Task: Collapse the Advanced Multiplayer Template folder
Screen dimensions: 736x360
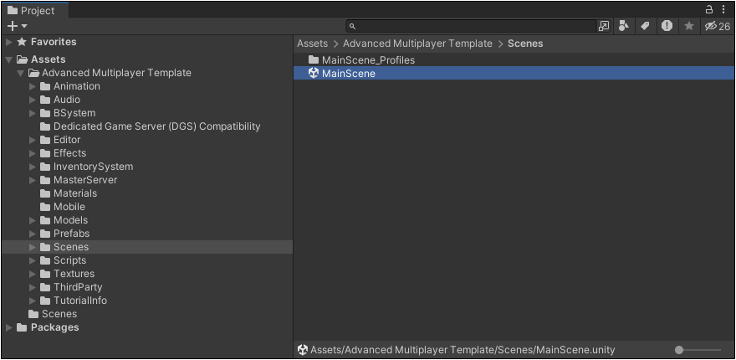Action: coord(21,74)
